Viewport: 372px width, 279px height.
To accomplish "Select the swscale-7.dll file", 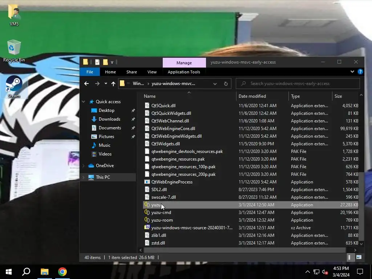I will [163, 197].
